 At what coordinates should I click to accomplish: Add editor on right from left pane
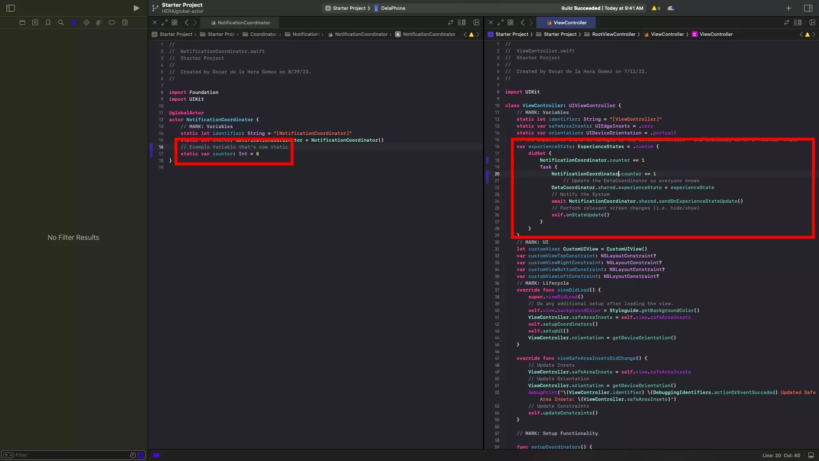(476, 23)
